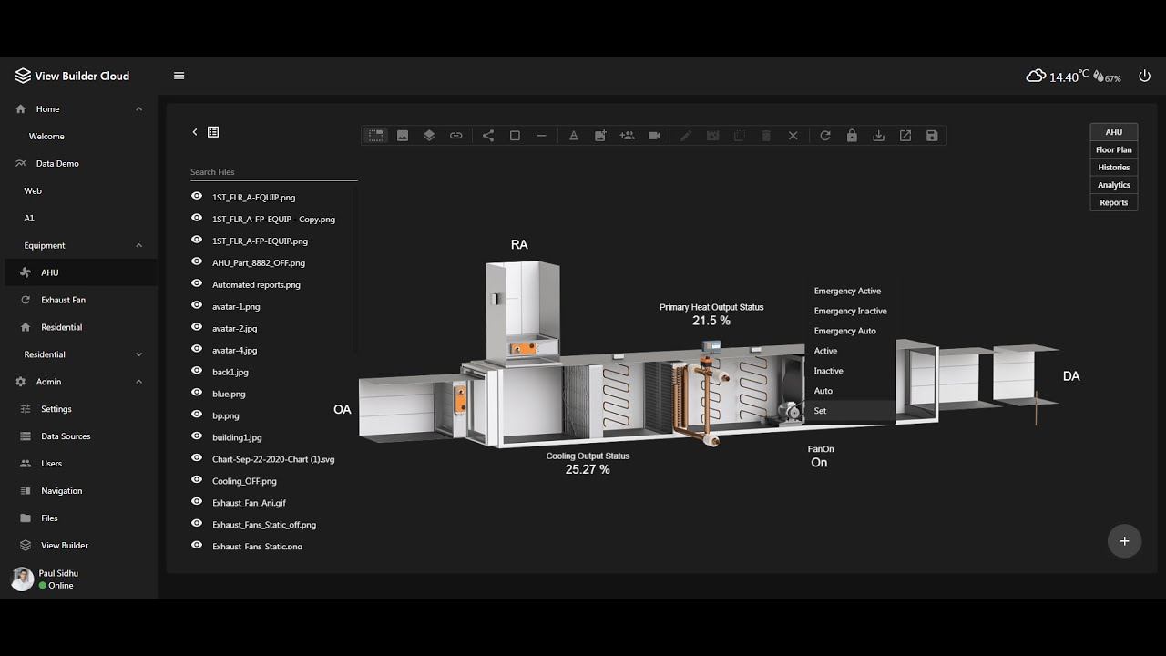Screen dimensions: 1166x656
Task: Select file Exhaust_Fan_Ani.gif in the list
Action: (x=250, y=503)
